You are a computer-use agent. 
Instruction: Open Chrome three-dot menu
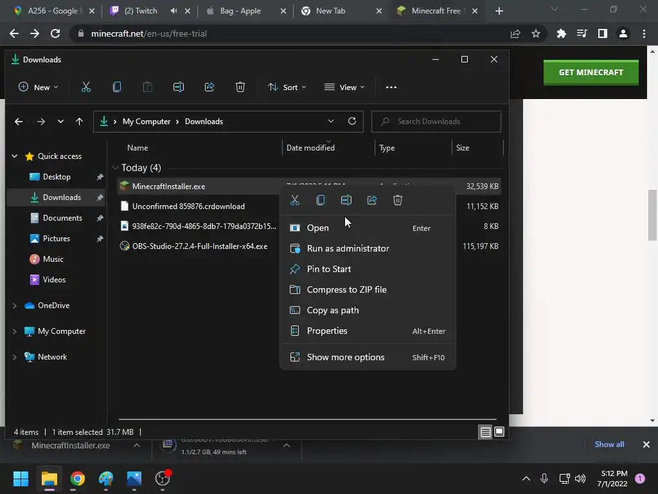point(644,33)
